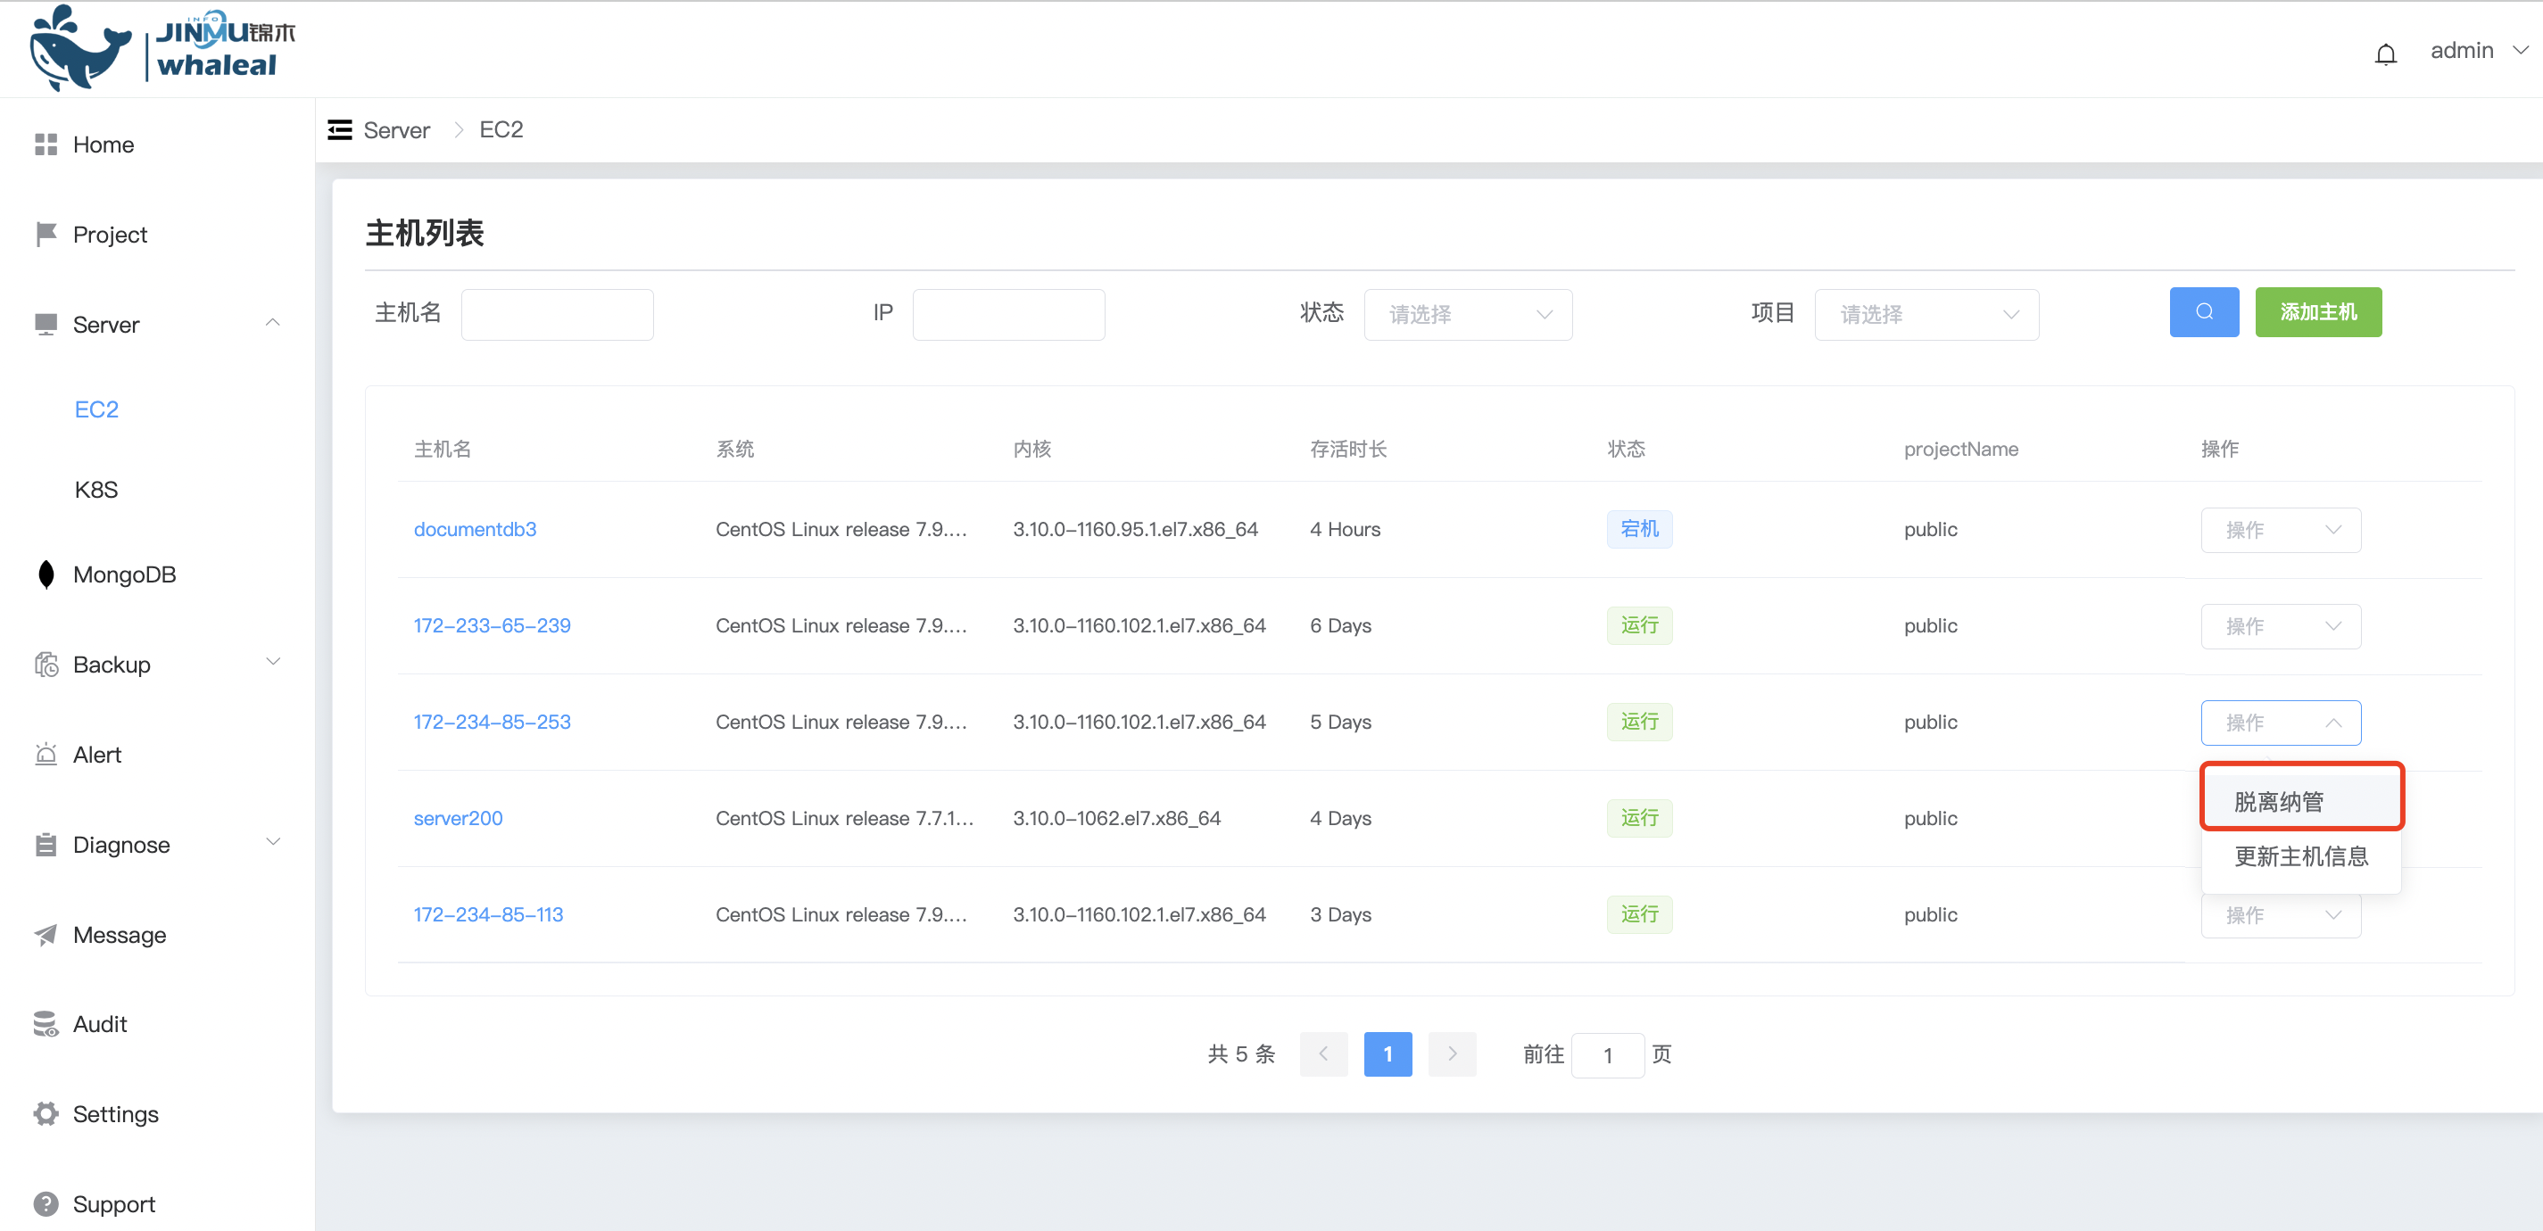Open Settings in sidebar
Screen dimensions: 2543x1231
[x=115, y=1113]
